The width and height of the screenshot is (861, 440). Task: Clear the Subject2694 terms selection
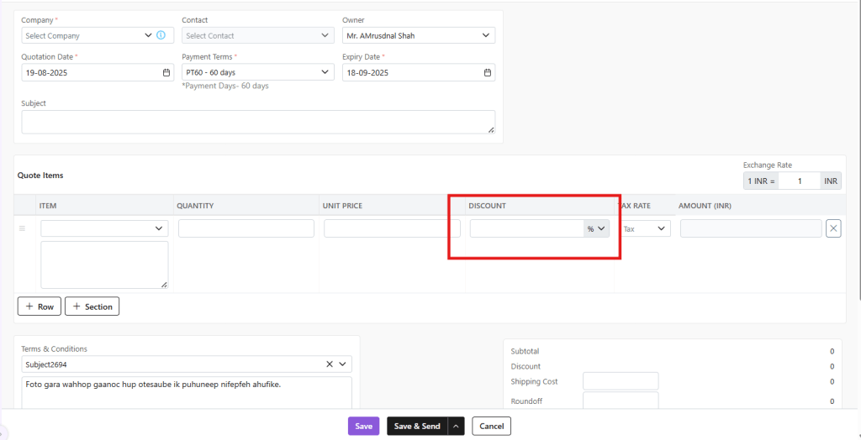330,364
